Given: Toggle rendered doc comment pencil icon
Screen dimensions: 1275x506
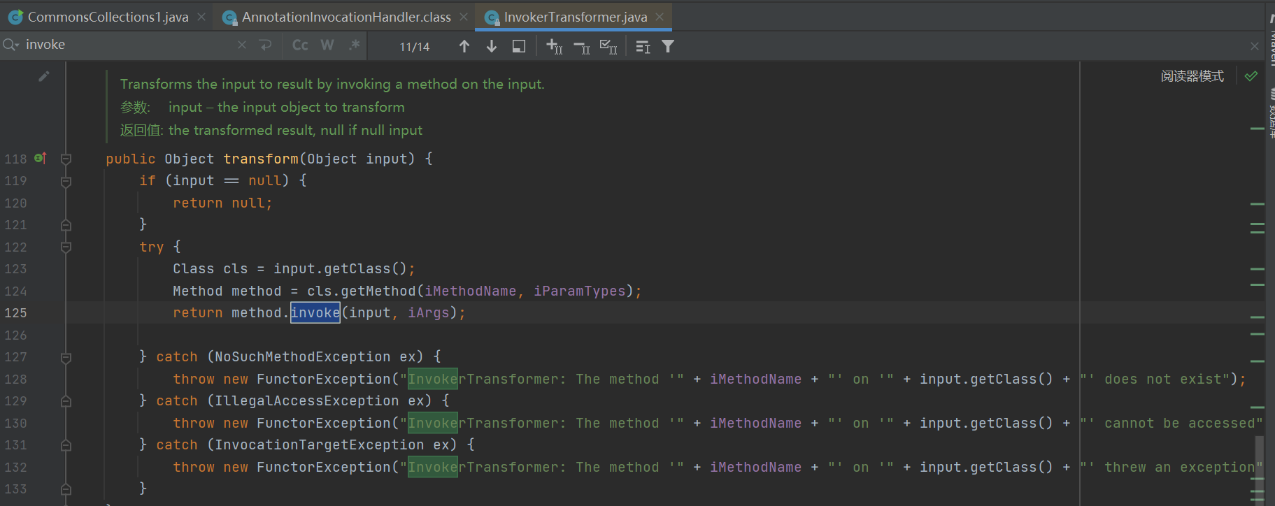Looking at the screenshot, I should click(44, 76).
